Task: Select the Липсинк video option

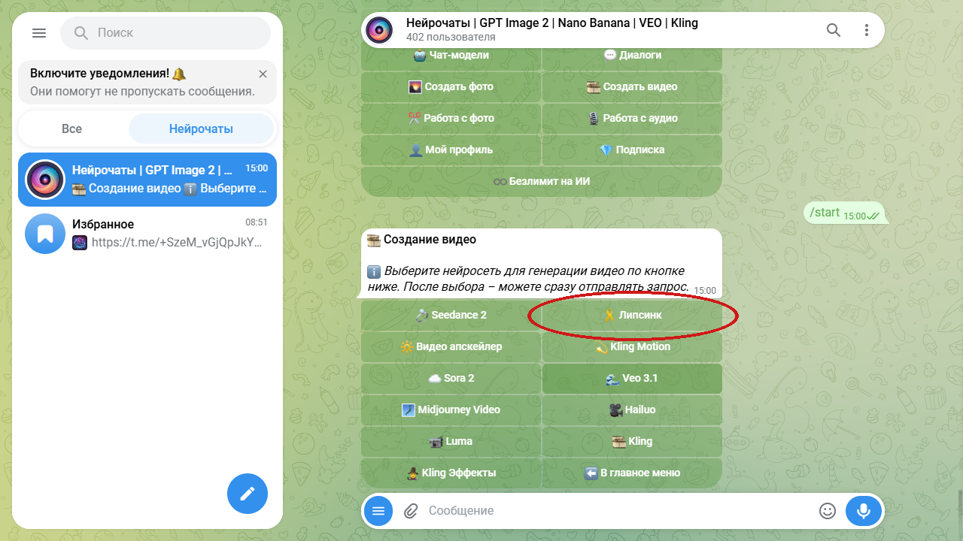Action: [x=632, y=316]
